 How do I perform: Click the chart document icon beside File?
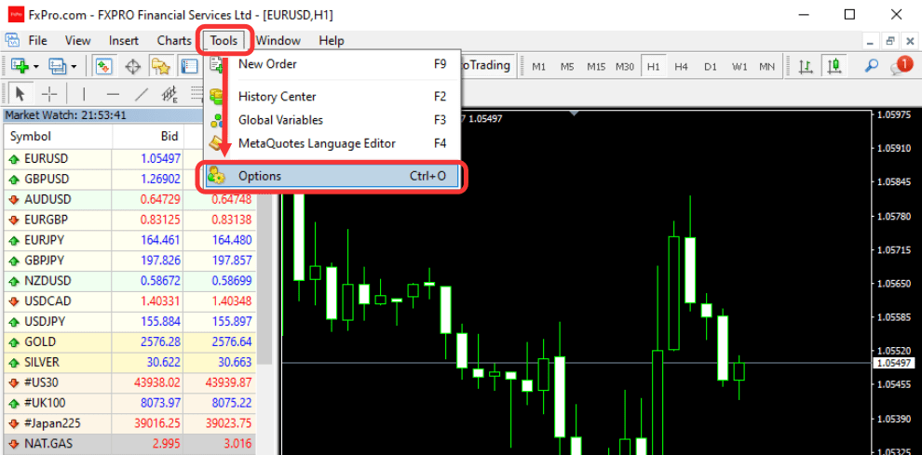pyautogui.click(x=12, y=40)
